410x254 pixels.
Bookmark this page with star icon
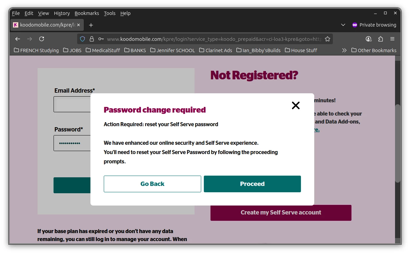click(x=328, y=39)
